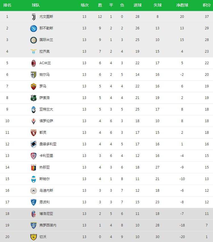Open the 亚特兰大 team name link
Screen dimensions: 213x242
pyautogui.click(x=46, y=109)
